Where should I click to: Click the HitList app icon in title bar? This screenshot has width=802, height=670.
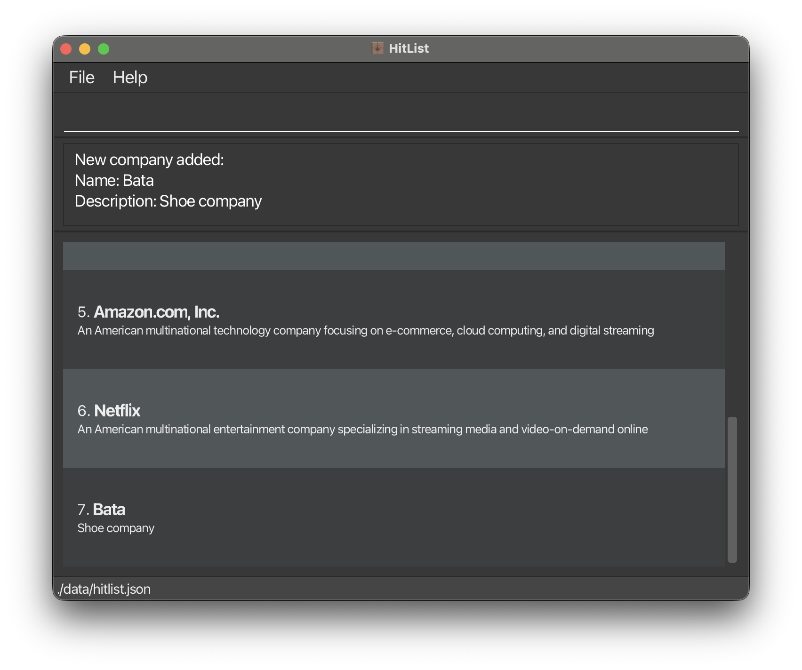(x=377, y=48)
